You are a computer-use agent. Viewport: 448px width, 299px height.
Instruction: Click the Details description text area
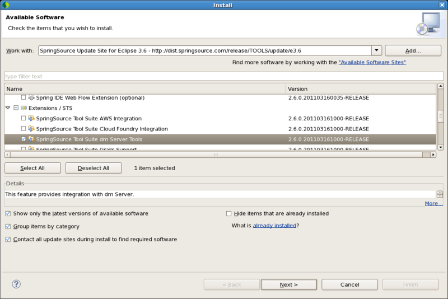pos(220,194)
